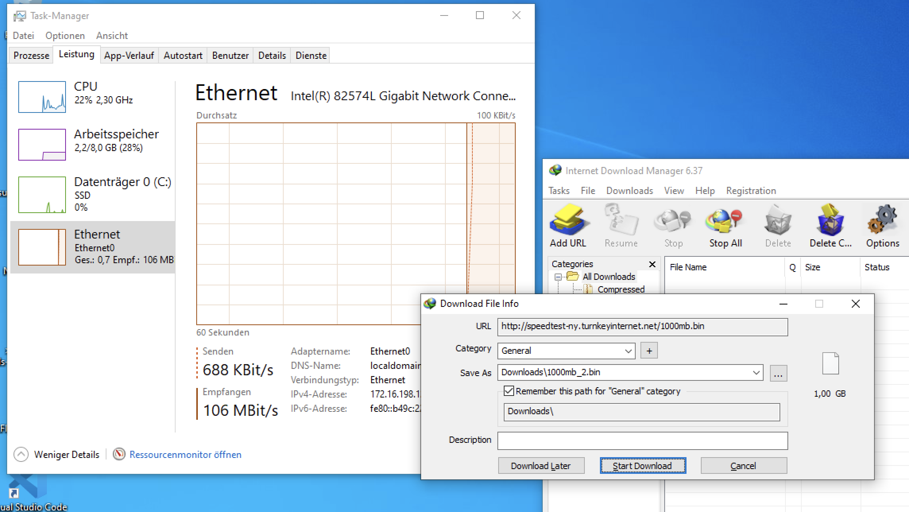Image resolution: width=909 pixels, height=512 pixels.
Task: Click the Ressourcenmonitor icon
Action: 119,454
